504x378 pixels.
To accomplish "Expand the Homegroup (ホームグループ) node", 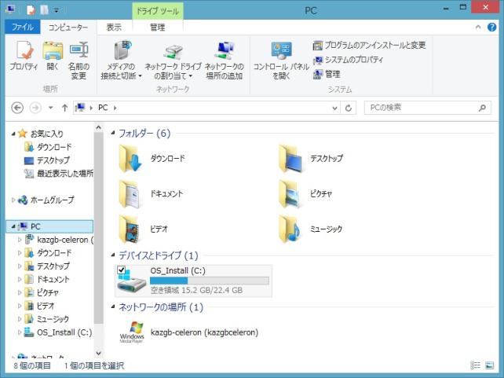I will click(13, 200).
